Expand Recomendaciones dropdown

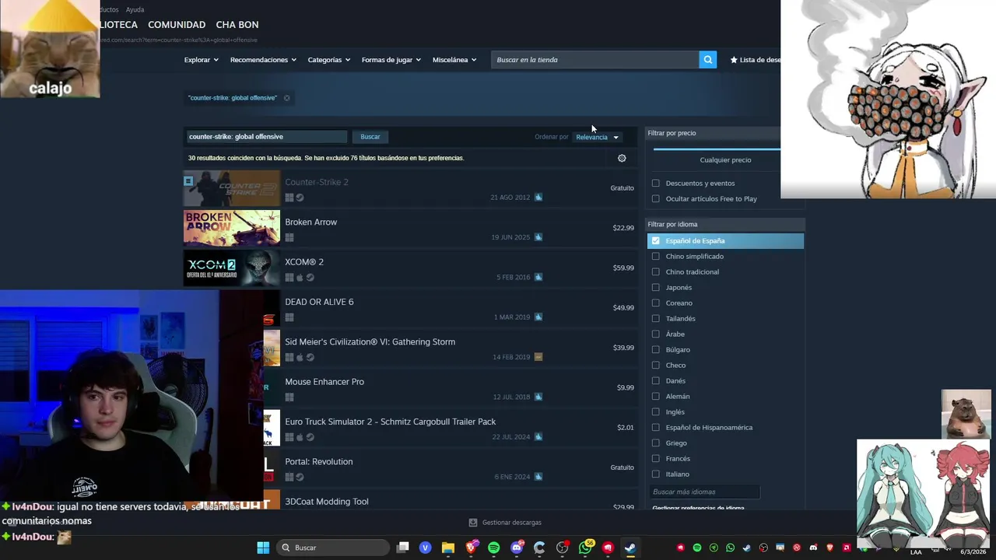(x=264, y=60)
